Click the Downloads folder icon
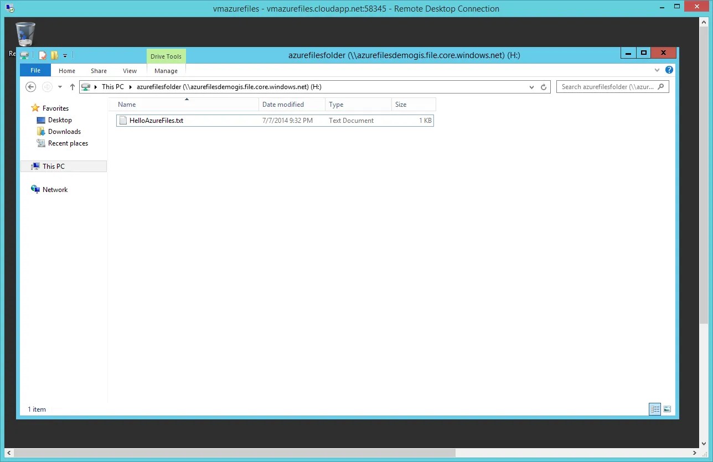 40,132
